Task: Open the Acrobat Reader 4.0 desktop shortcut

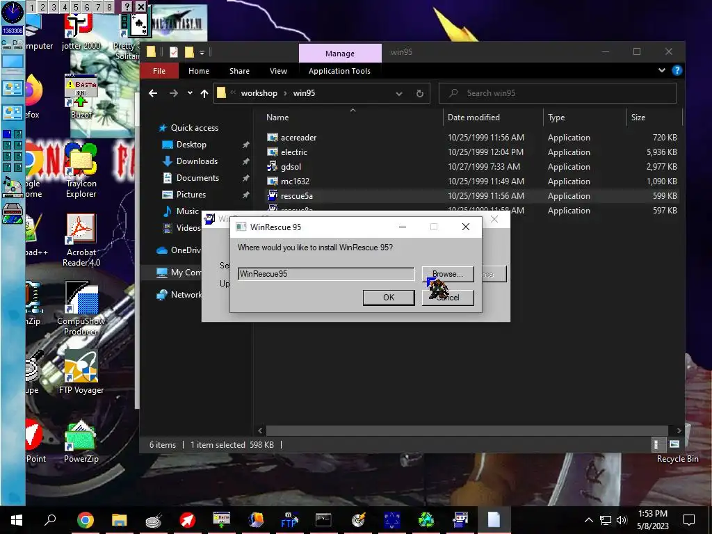Action: pyautogui.click(x=81, y=241)
